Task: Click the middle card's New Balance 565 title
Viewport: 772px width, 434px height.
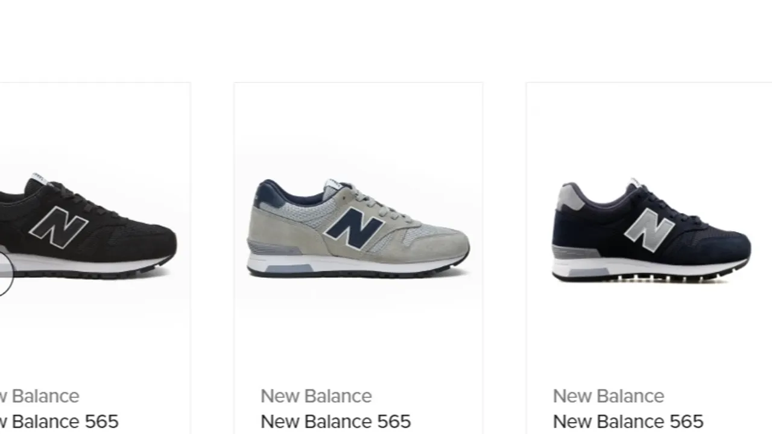Action: tap(335, 421)
